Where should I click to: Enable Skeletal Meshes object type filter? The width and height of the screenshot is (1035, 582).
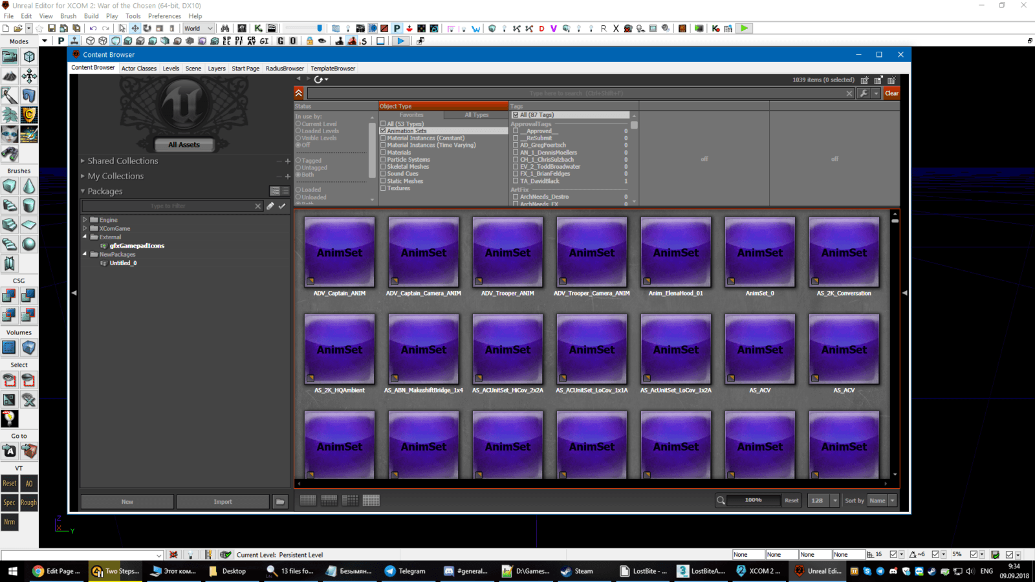(x=383, y=167)
